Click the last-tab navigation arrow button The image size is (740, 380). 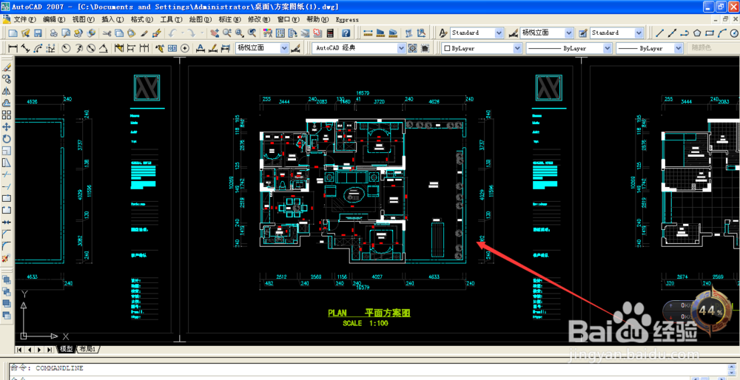tap(49, 350)
